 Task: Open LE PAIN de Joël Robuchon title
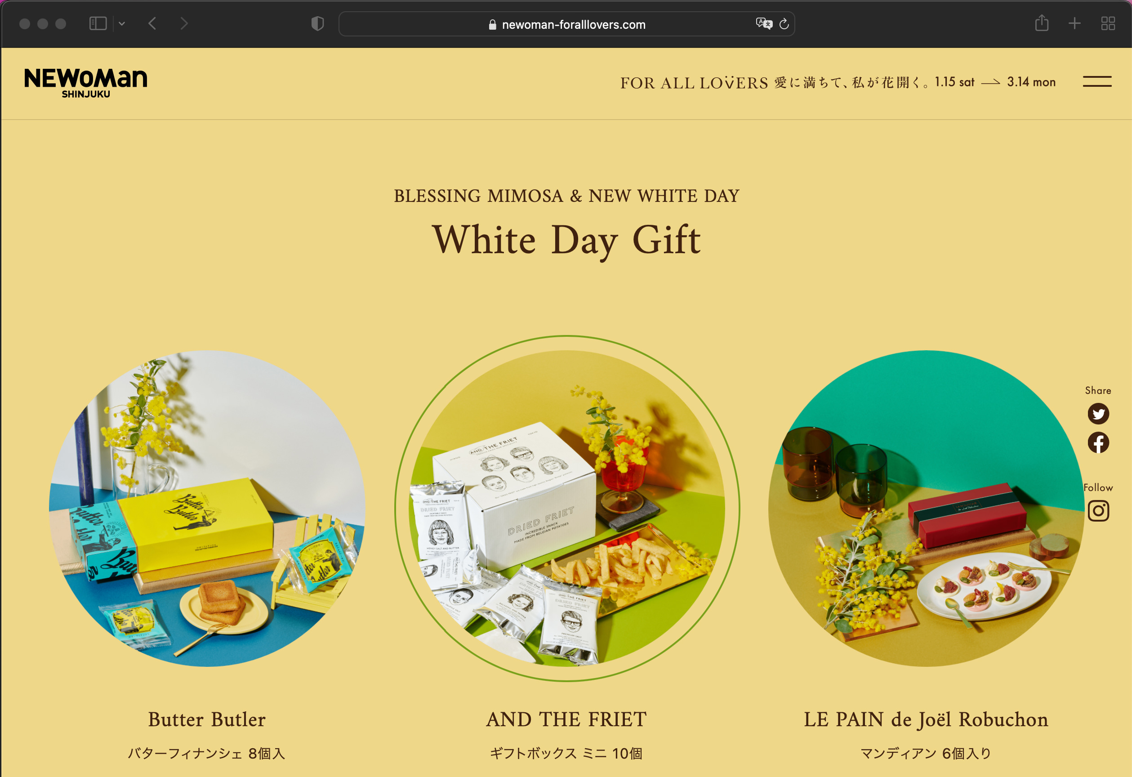[926, 719]
